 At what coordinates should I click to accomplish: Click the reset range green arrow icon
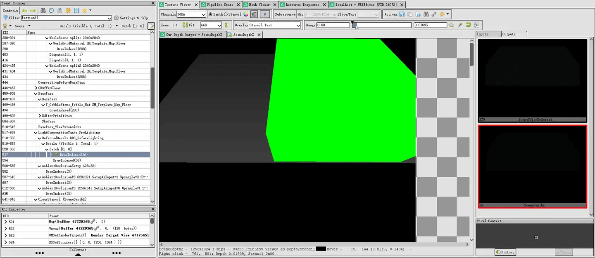(x=469, y=25)
